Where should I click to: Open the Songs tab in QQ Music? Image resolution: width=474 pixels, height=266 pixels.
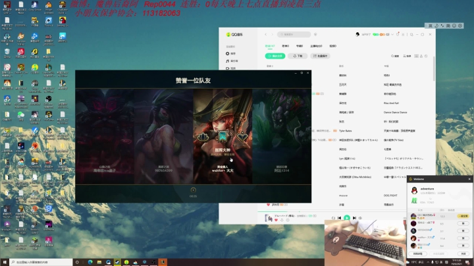(x=270, y=46)
